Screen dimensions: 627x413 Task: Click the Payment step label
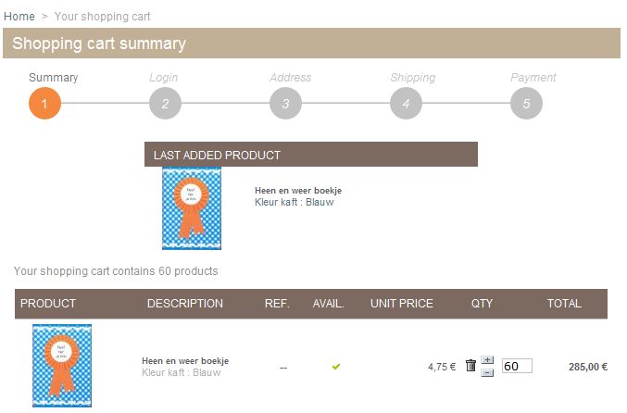(533, 78)
